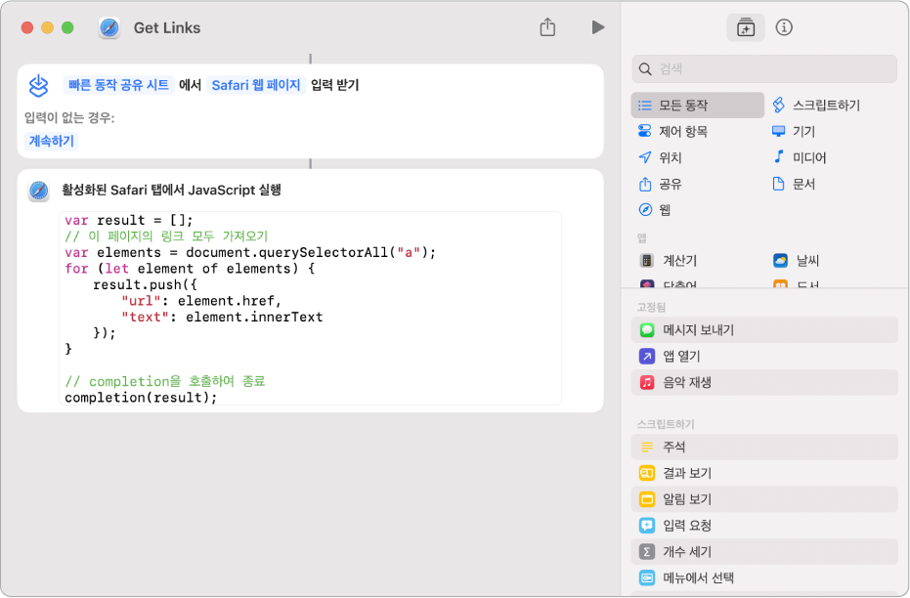
Task: Select the 공유 category
Action: pyautogui.click(x=660, y=184)
